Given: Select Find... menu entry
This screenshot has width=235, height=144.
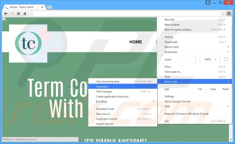Looking at the screenshot, I should pos(195,77).
